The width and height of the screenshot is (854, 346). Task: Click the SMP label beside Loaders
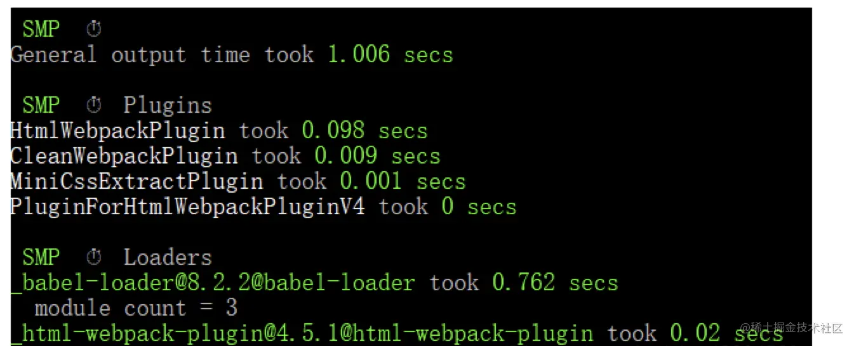pos(41,257)
